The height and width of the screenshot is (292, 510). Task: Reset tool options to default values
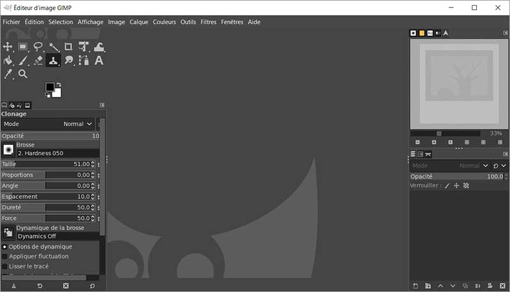[92, 286]
